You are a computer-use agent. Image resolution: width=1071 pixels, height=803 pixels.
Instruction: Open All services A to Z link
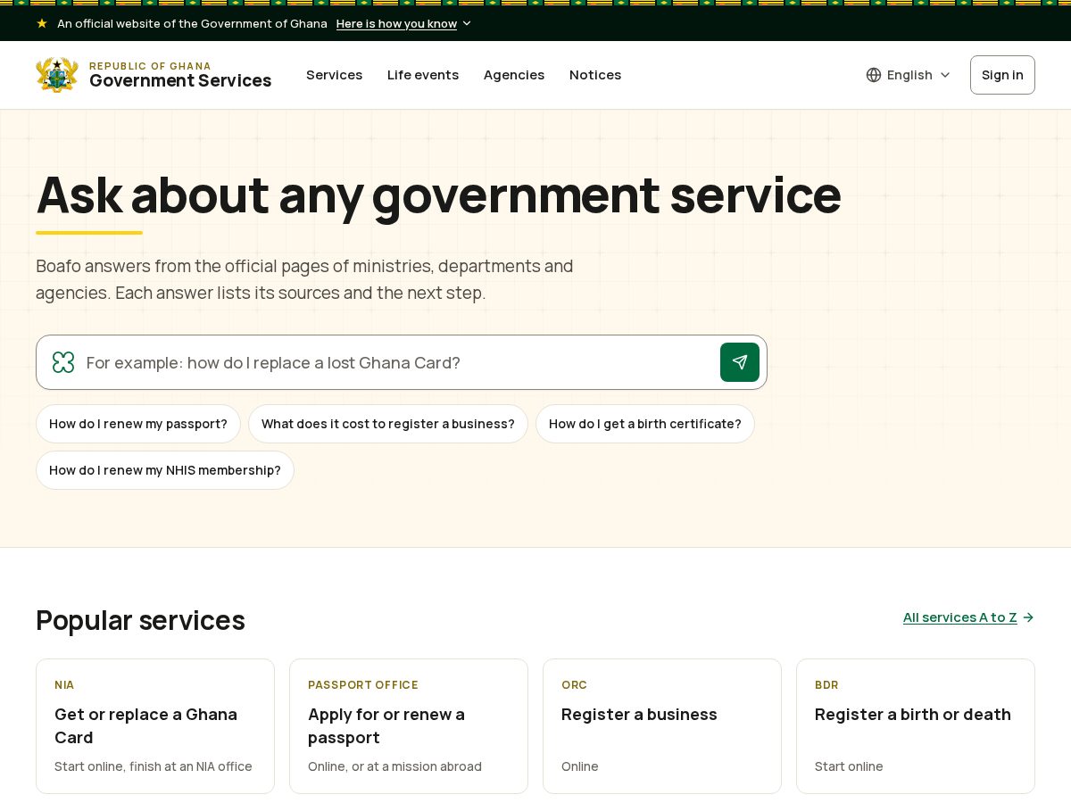pyautogui.click(x=959, y=617)
